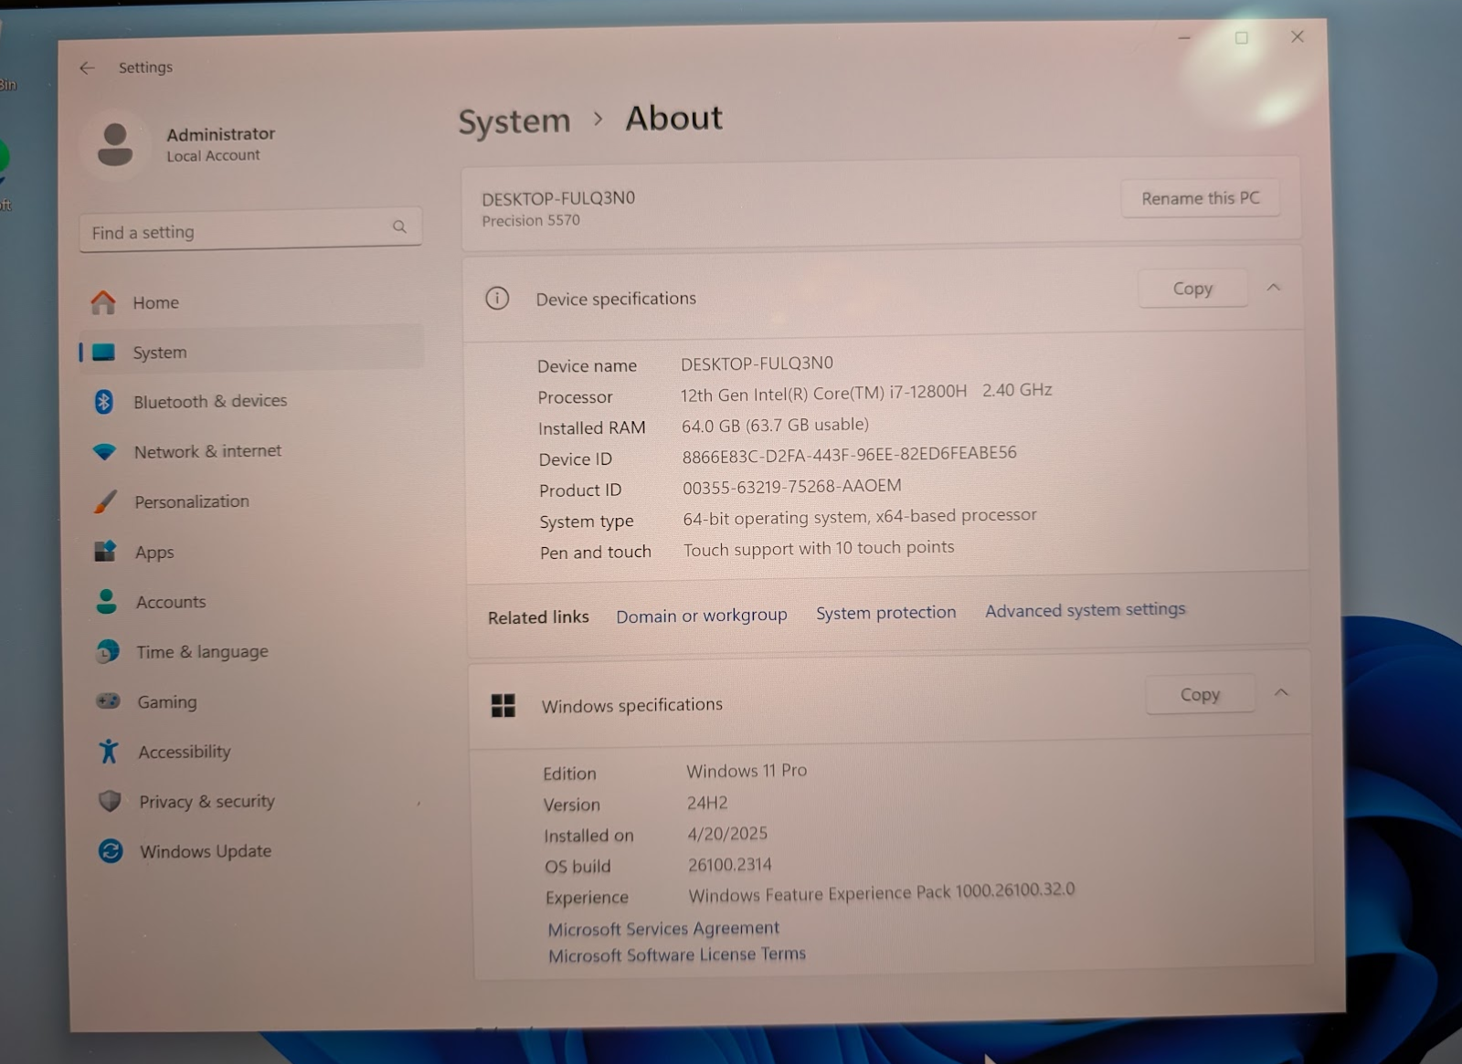Click the System monitor icon
The height and width of the screenshot is (1064, 1462).
[x=104, y=353]
